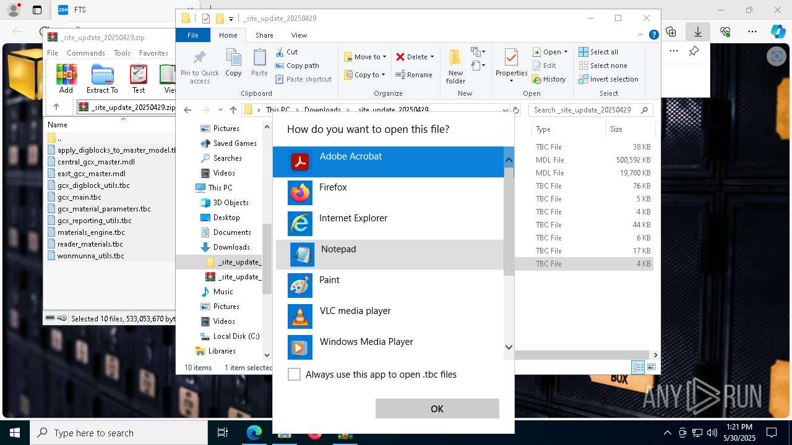792x445 pixels.
Task: Open Task View on the taskbar
Action: [x=223, y=433]
